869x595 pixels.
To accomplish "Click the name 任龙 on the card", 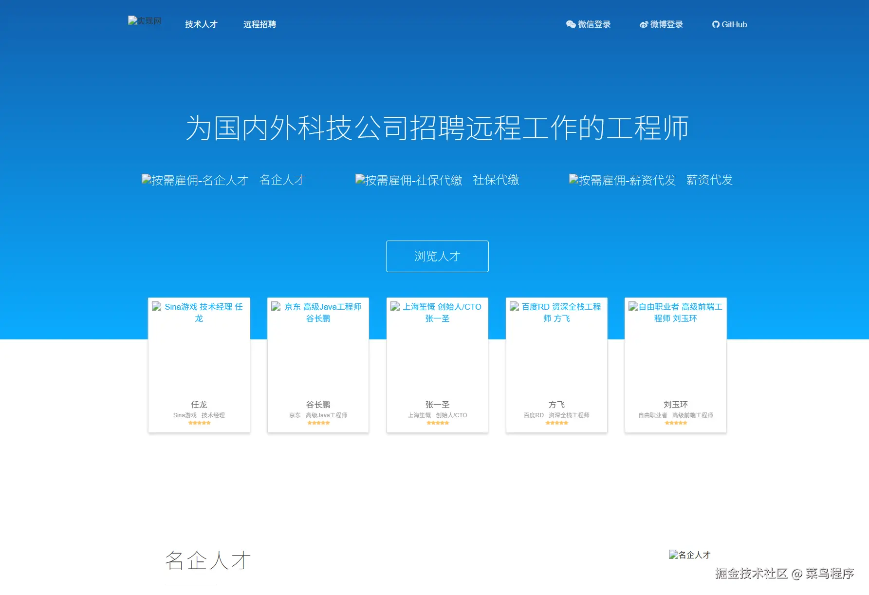I will (199, 405).
